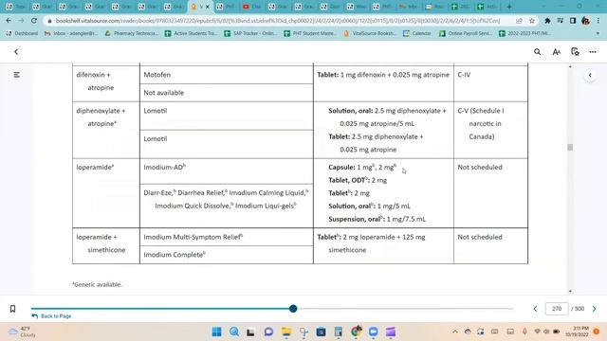Expand the collapsed right side panel
The width and height of the screenshot is (607, 341).
point(590,76)
